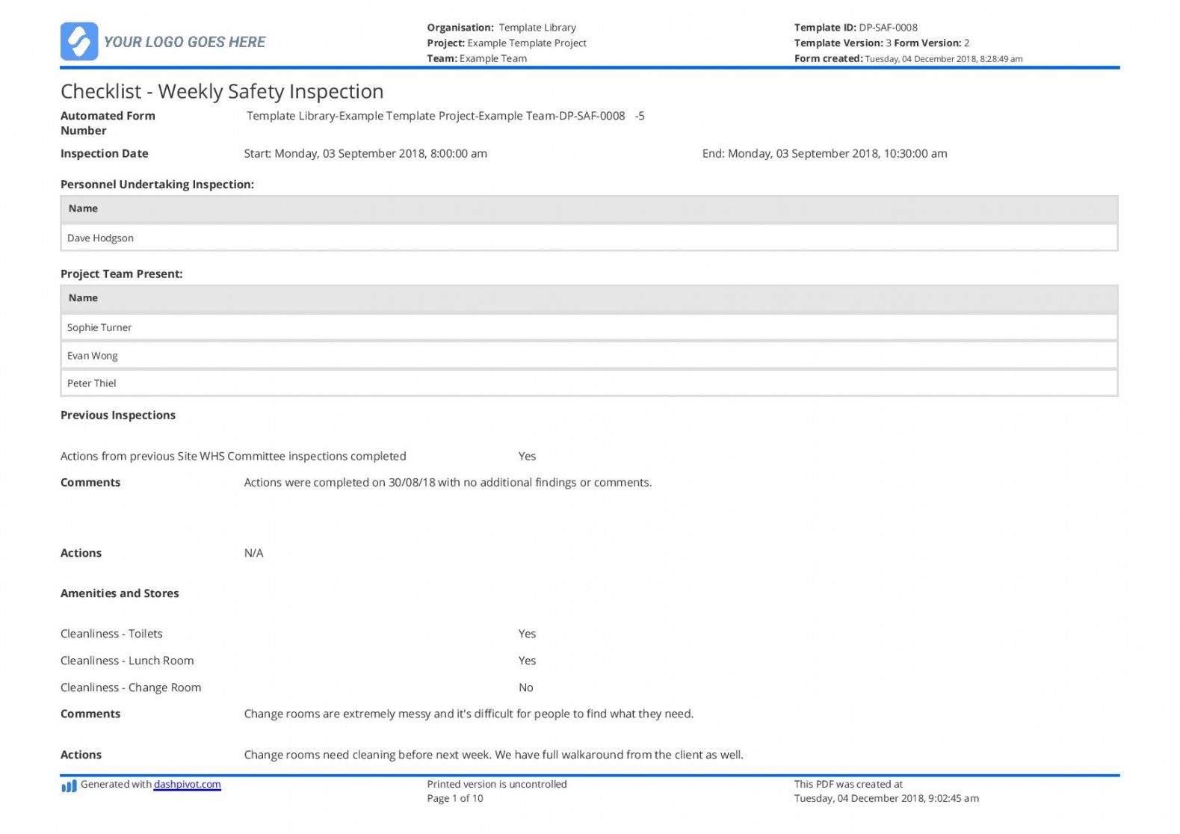Select the 'Checklist - Weekly Safety Inspection' title

pos(222,91)
